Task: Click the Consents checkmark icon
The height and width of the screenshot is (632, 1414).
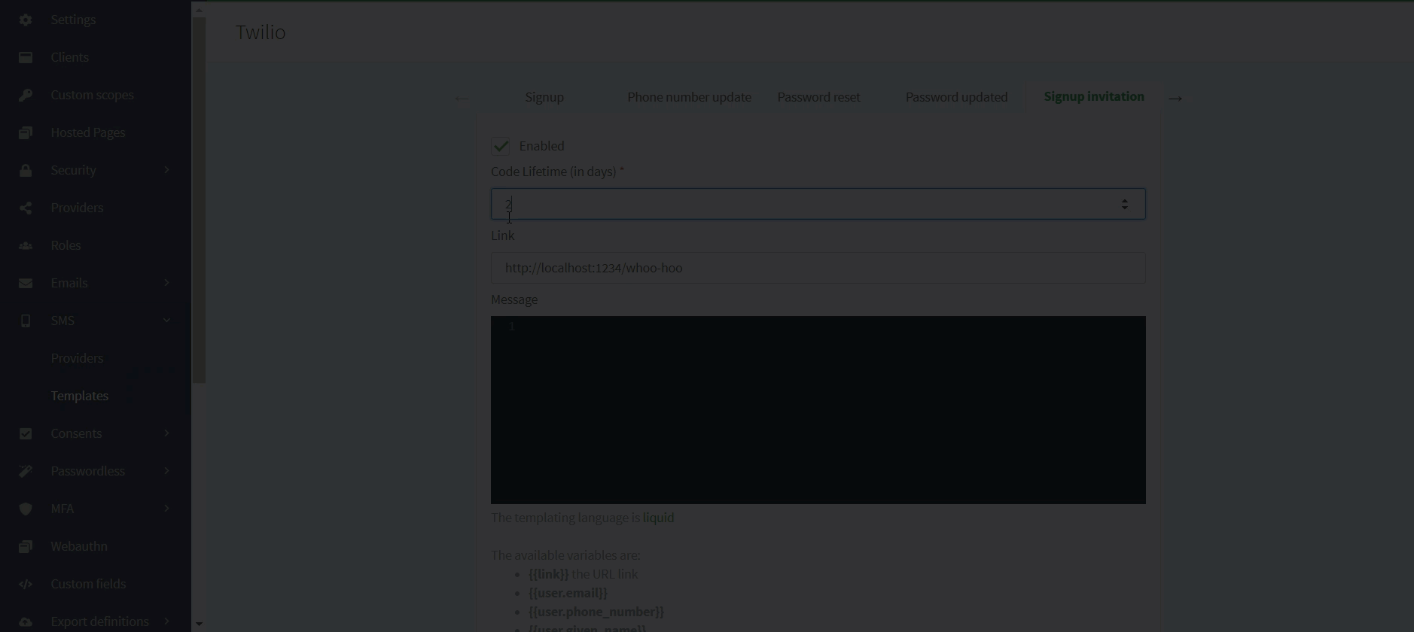Action: (x=26, y=433)
